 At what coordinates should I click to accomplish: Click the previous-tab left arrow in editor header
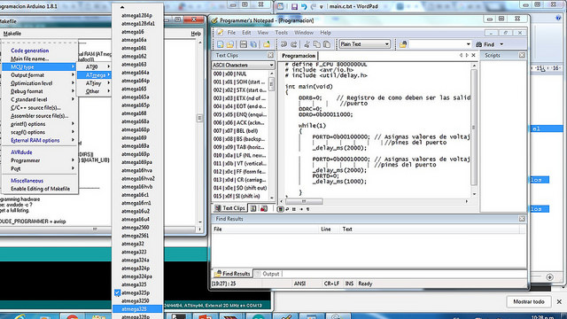coord(461,55)
